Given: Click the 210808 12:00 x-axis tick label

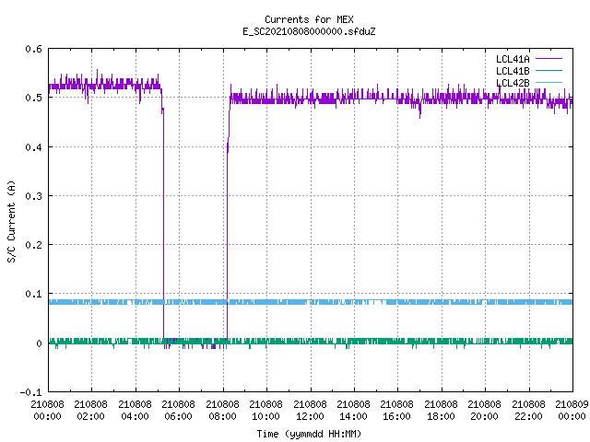Looking at the screenshot, I should [x=310, y=411].
